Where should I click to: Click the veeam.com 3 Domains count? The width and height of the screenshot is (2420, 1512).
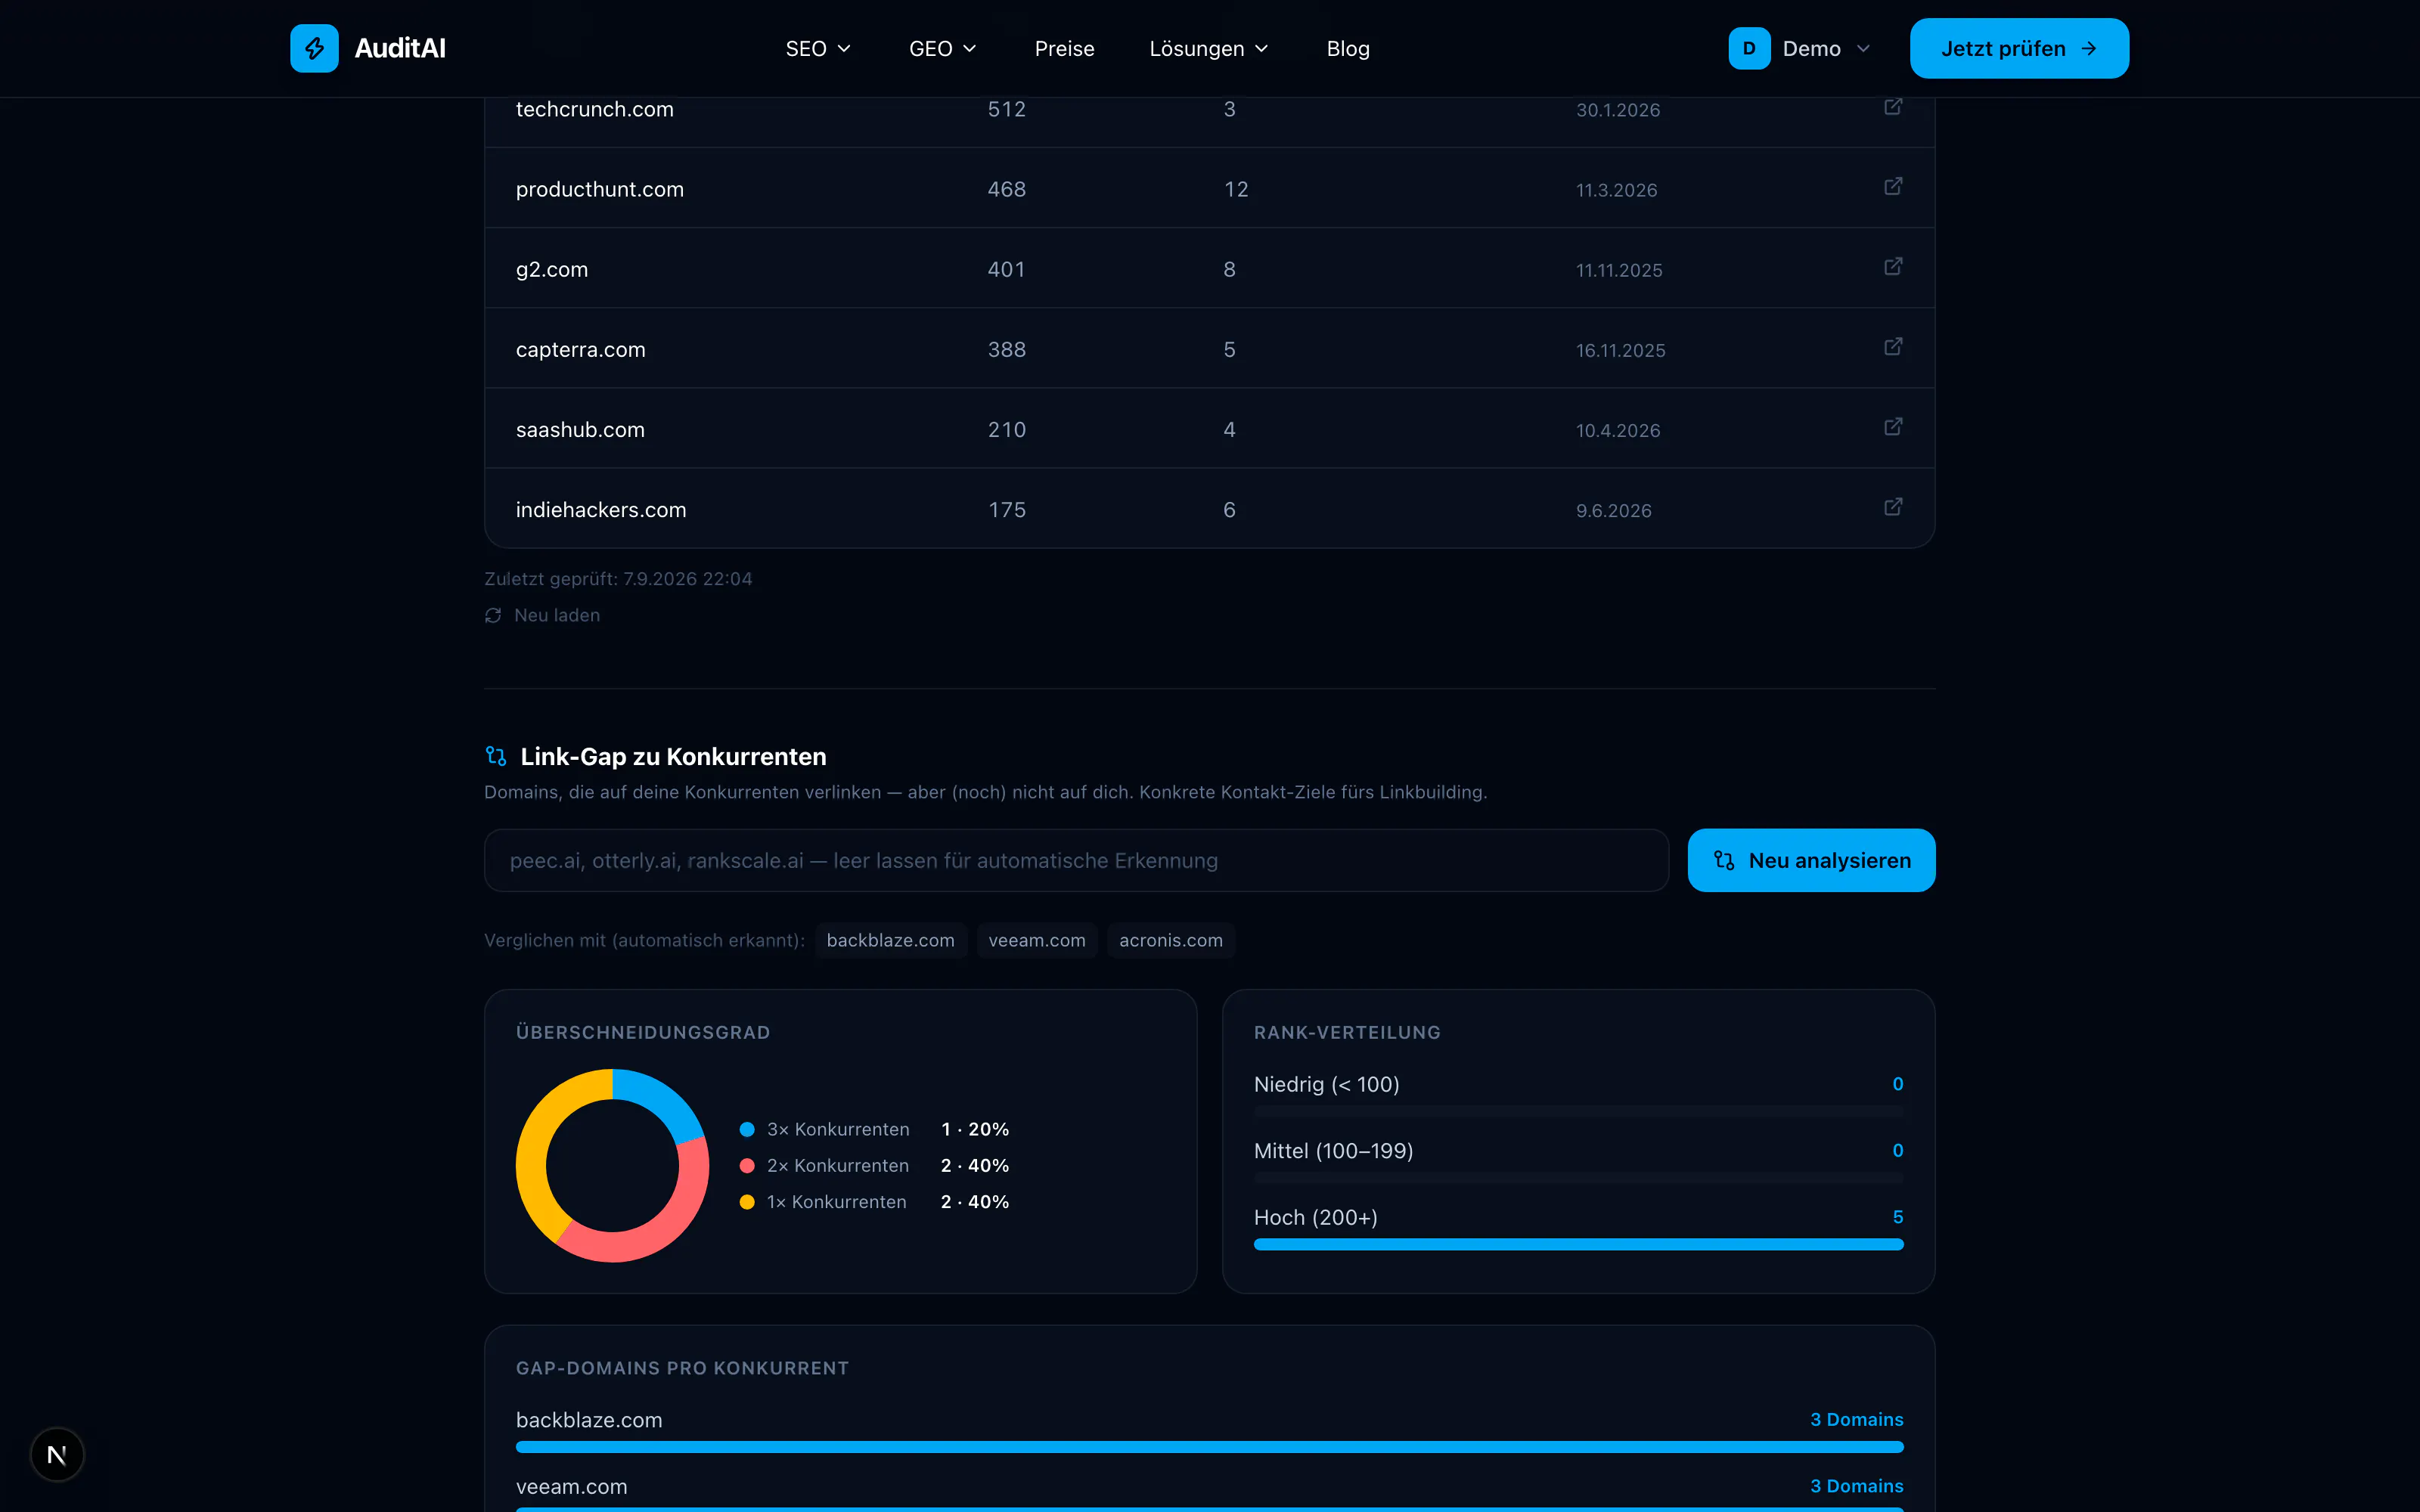click(1856, 1486)
